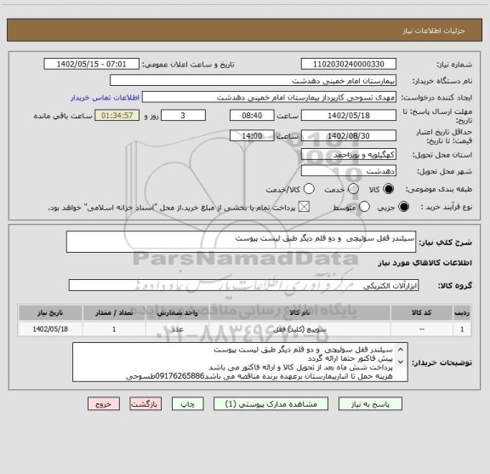Select the جزیی purchase type radio

[403, 207]
